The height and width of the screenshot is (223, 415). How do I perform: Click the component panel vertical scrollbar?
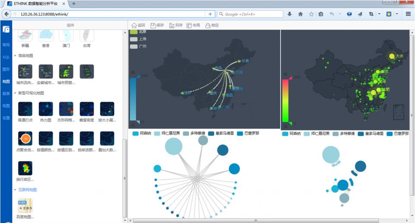tap(125, 178)
